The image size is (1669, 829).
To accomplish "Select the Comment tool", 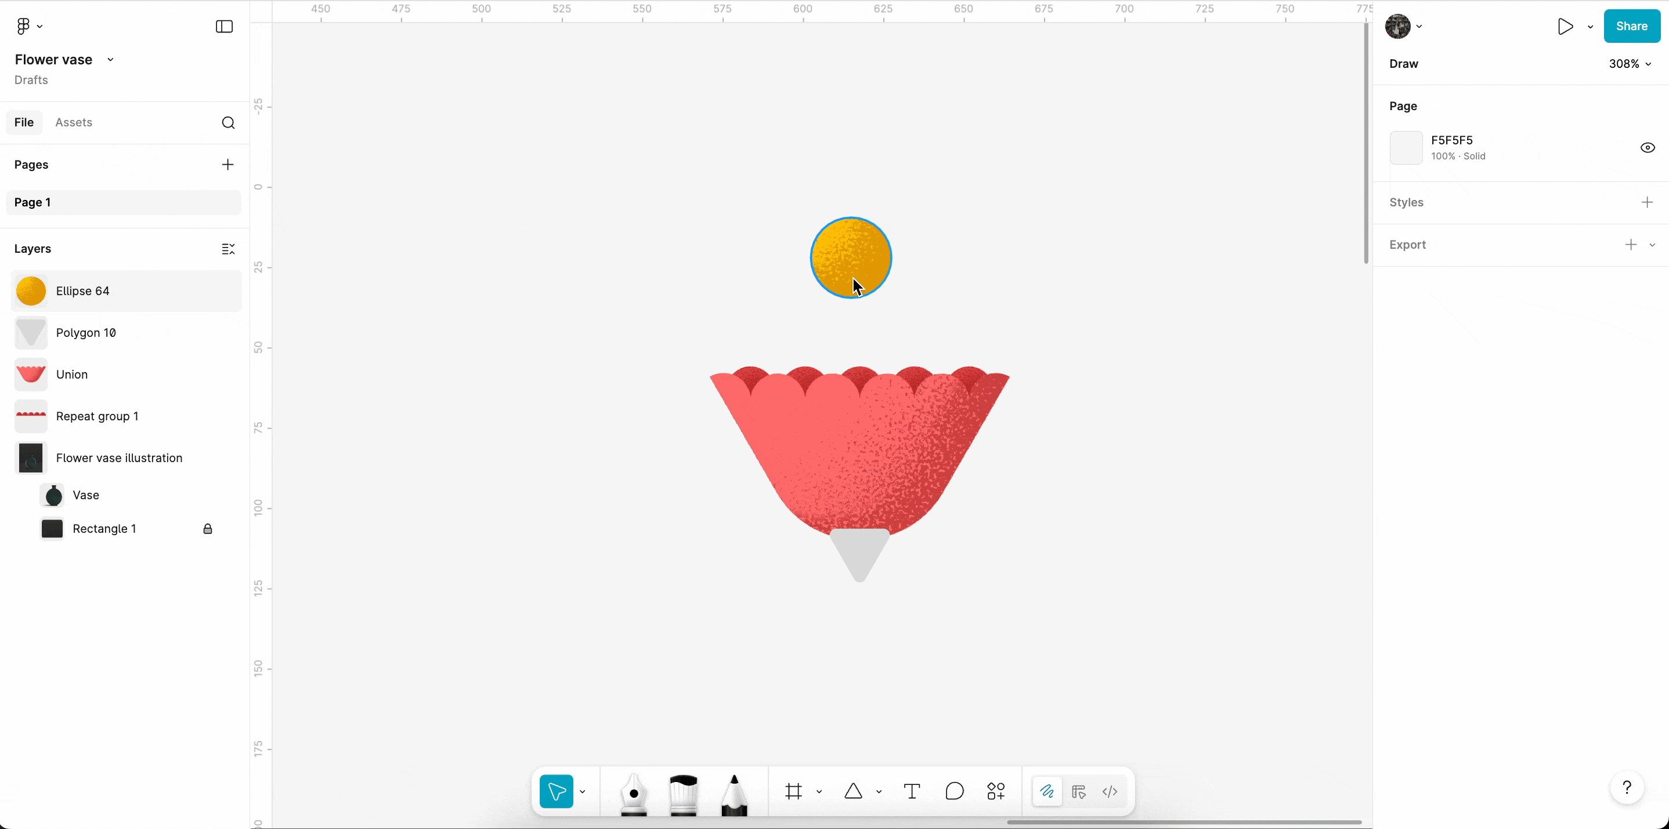I will point(955,791).
